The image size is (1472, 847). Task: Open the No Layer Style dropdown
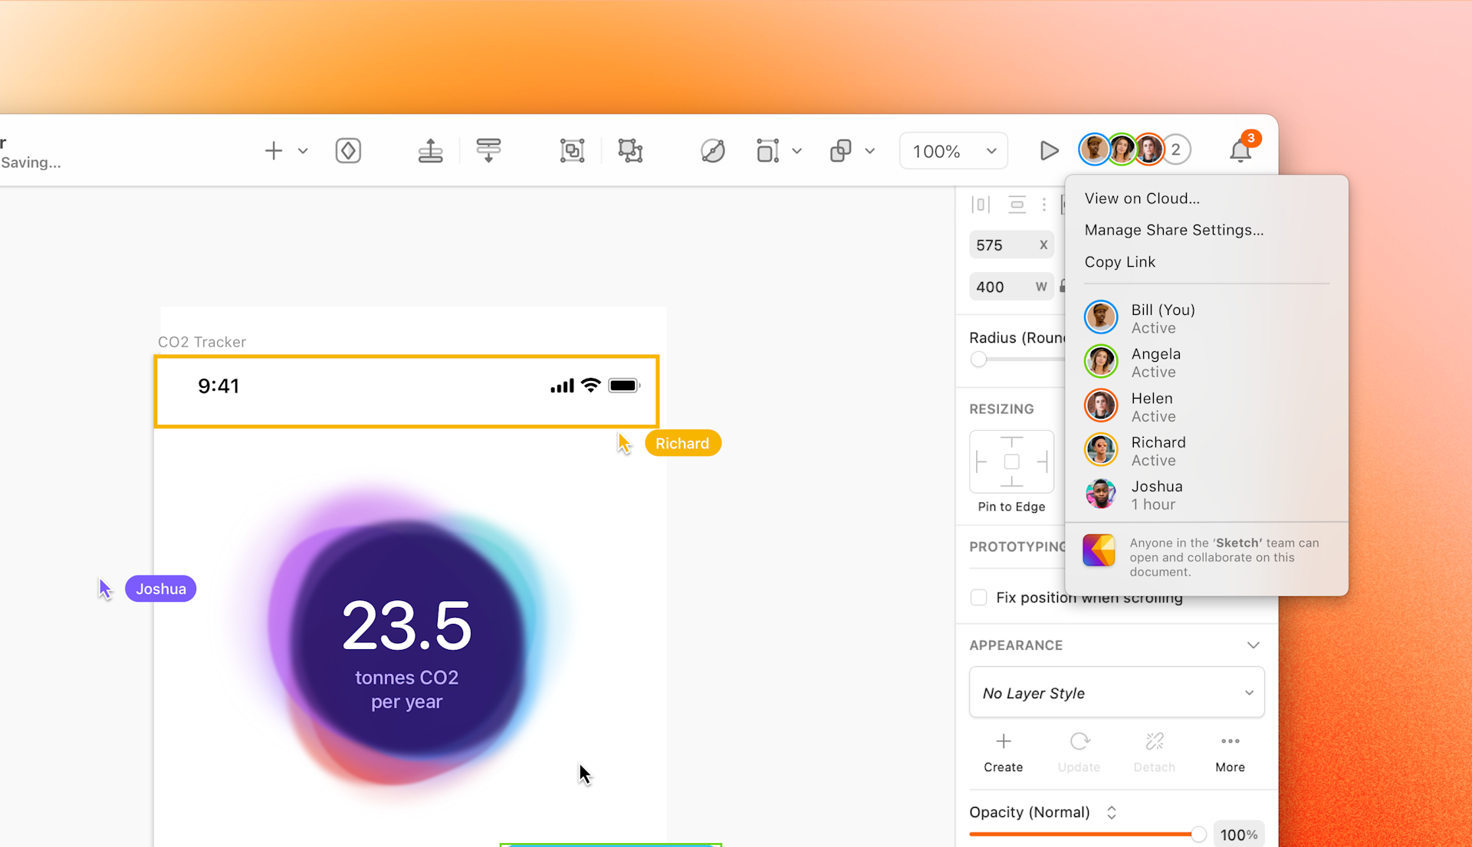(1116, 692)
